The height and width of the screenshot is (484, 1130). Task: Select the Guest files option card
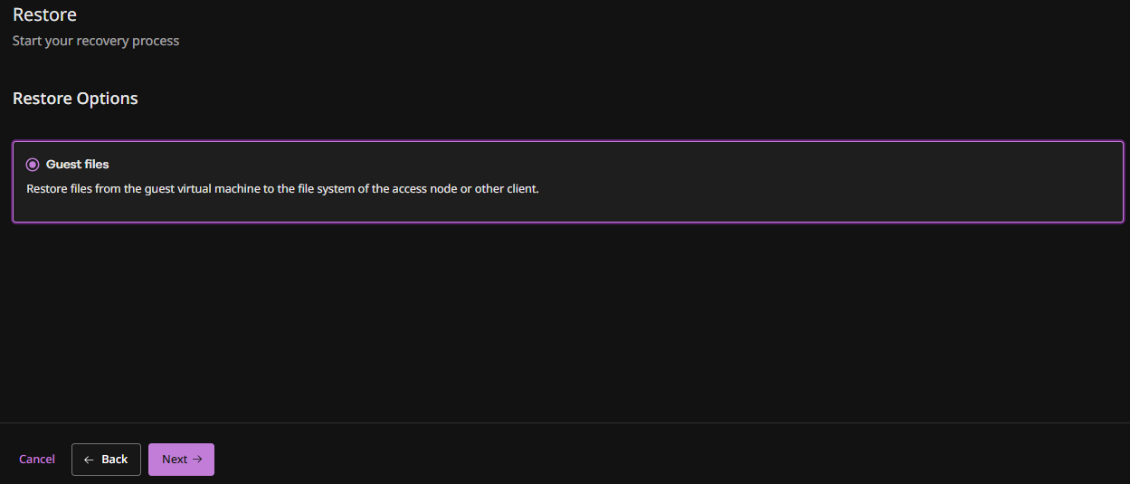pyautogui.click(x=567, y=181)
